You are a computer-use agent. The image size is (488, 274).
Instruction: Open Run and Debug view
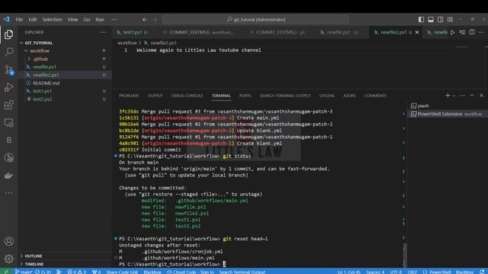pyautogui.click(x=8, y=88)
